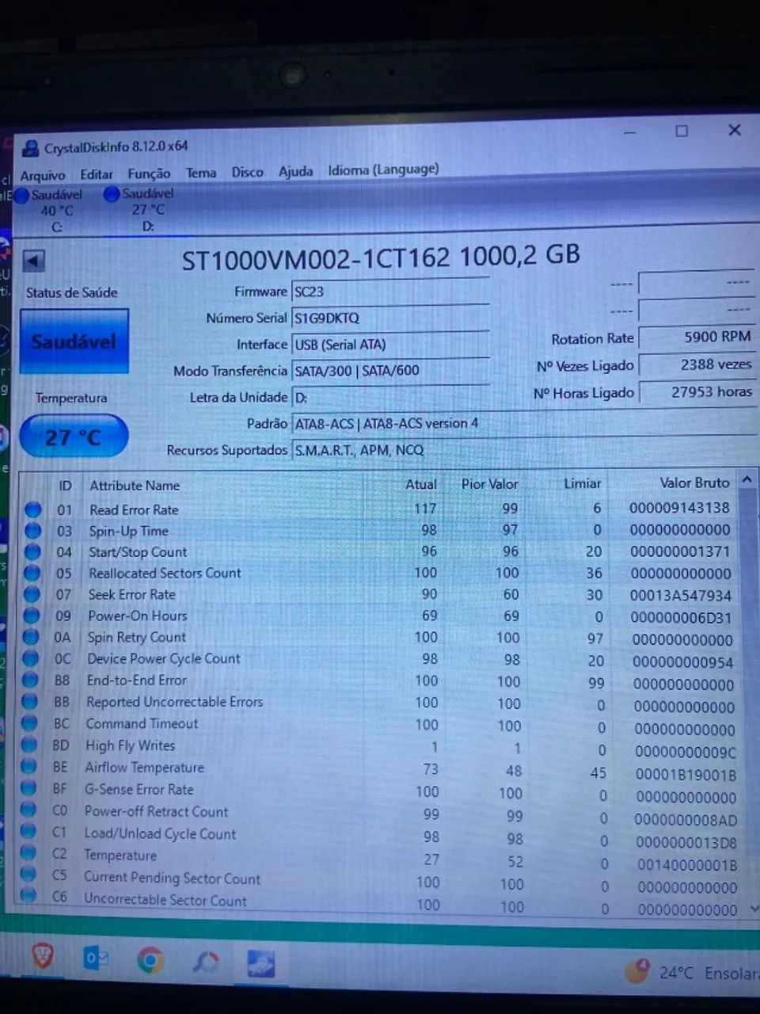760x1014 pixels.
Task: Click the Saudável health status button
Action: coord(74,341)
